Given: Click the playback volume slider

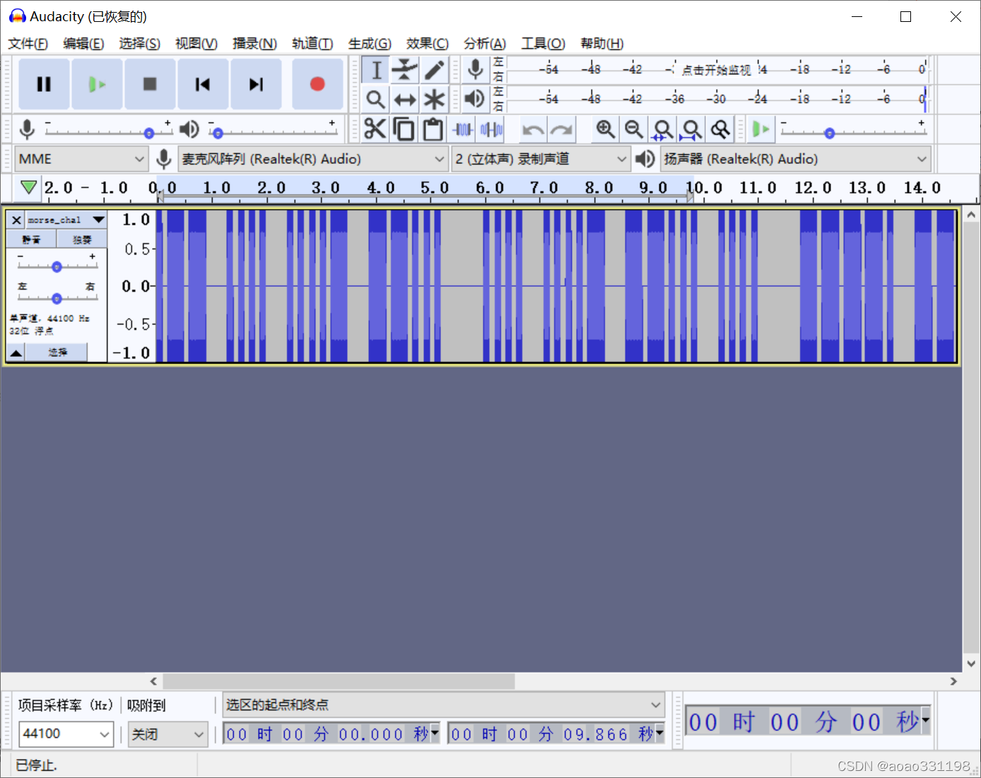Looking at the screenshot, I should click(272, 131).
